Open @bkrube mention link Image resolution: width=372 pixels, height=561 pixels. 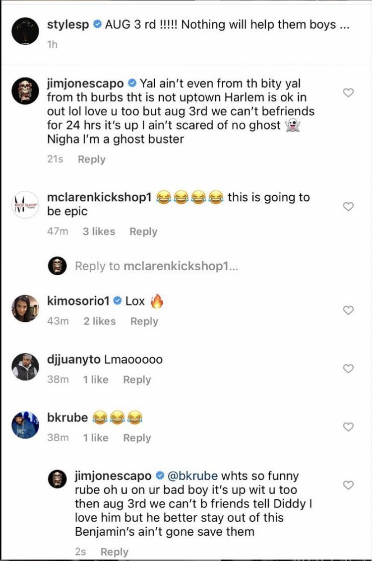tap(194, 476)
